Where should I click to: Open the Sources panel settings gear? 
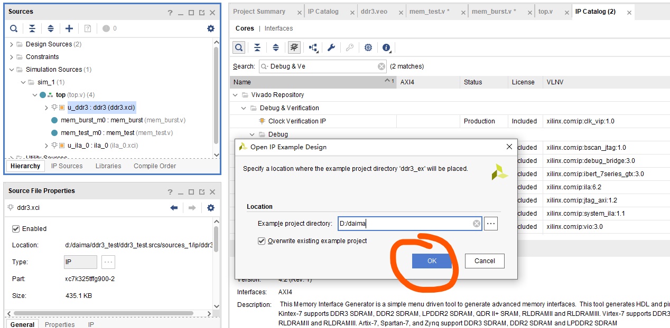tap(211, 28)
